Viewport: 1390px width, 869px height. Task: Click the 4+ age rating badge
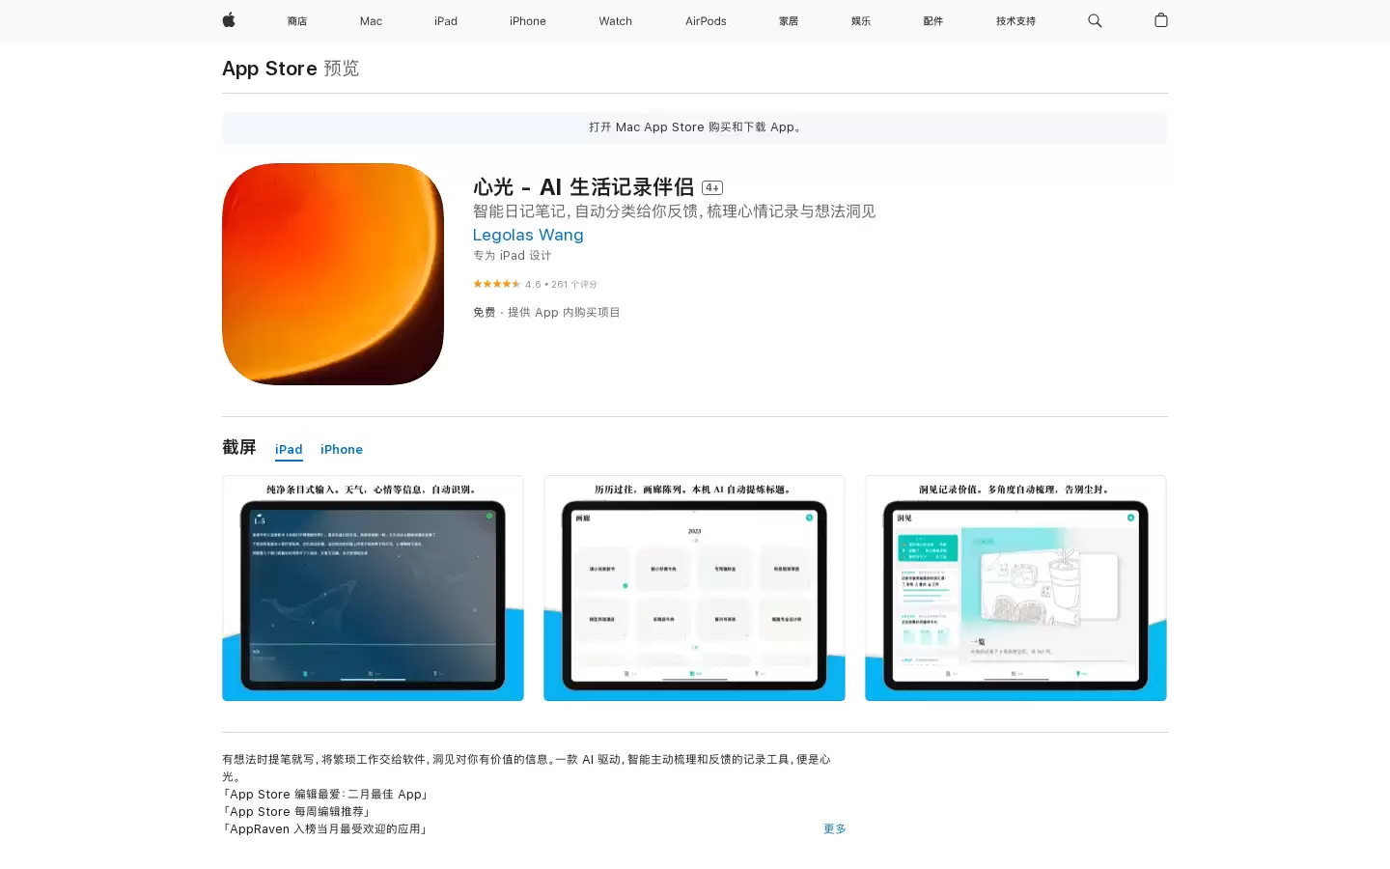(712, 188)
